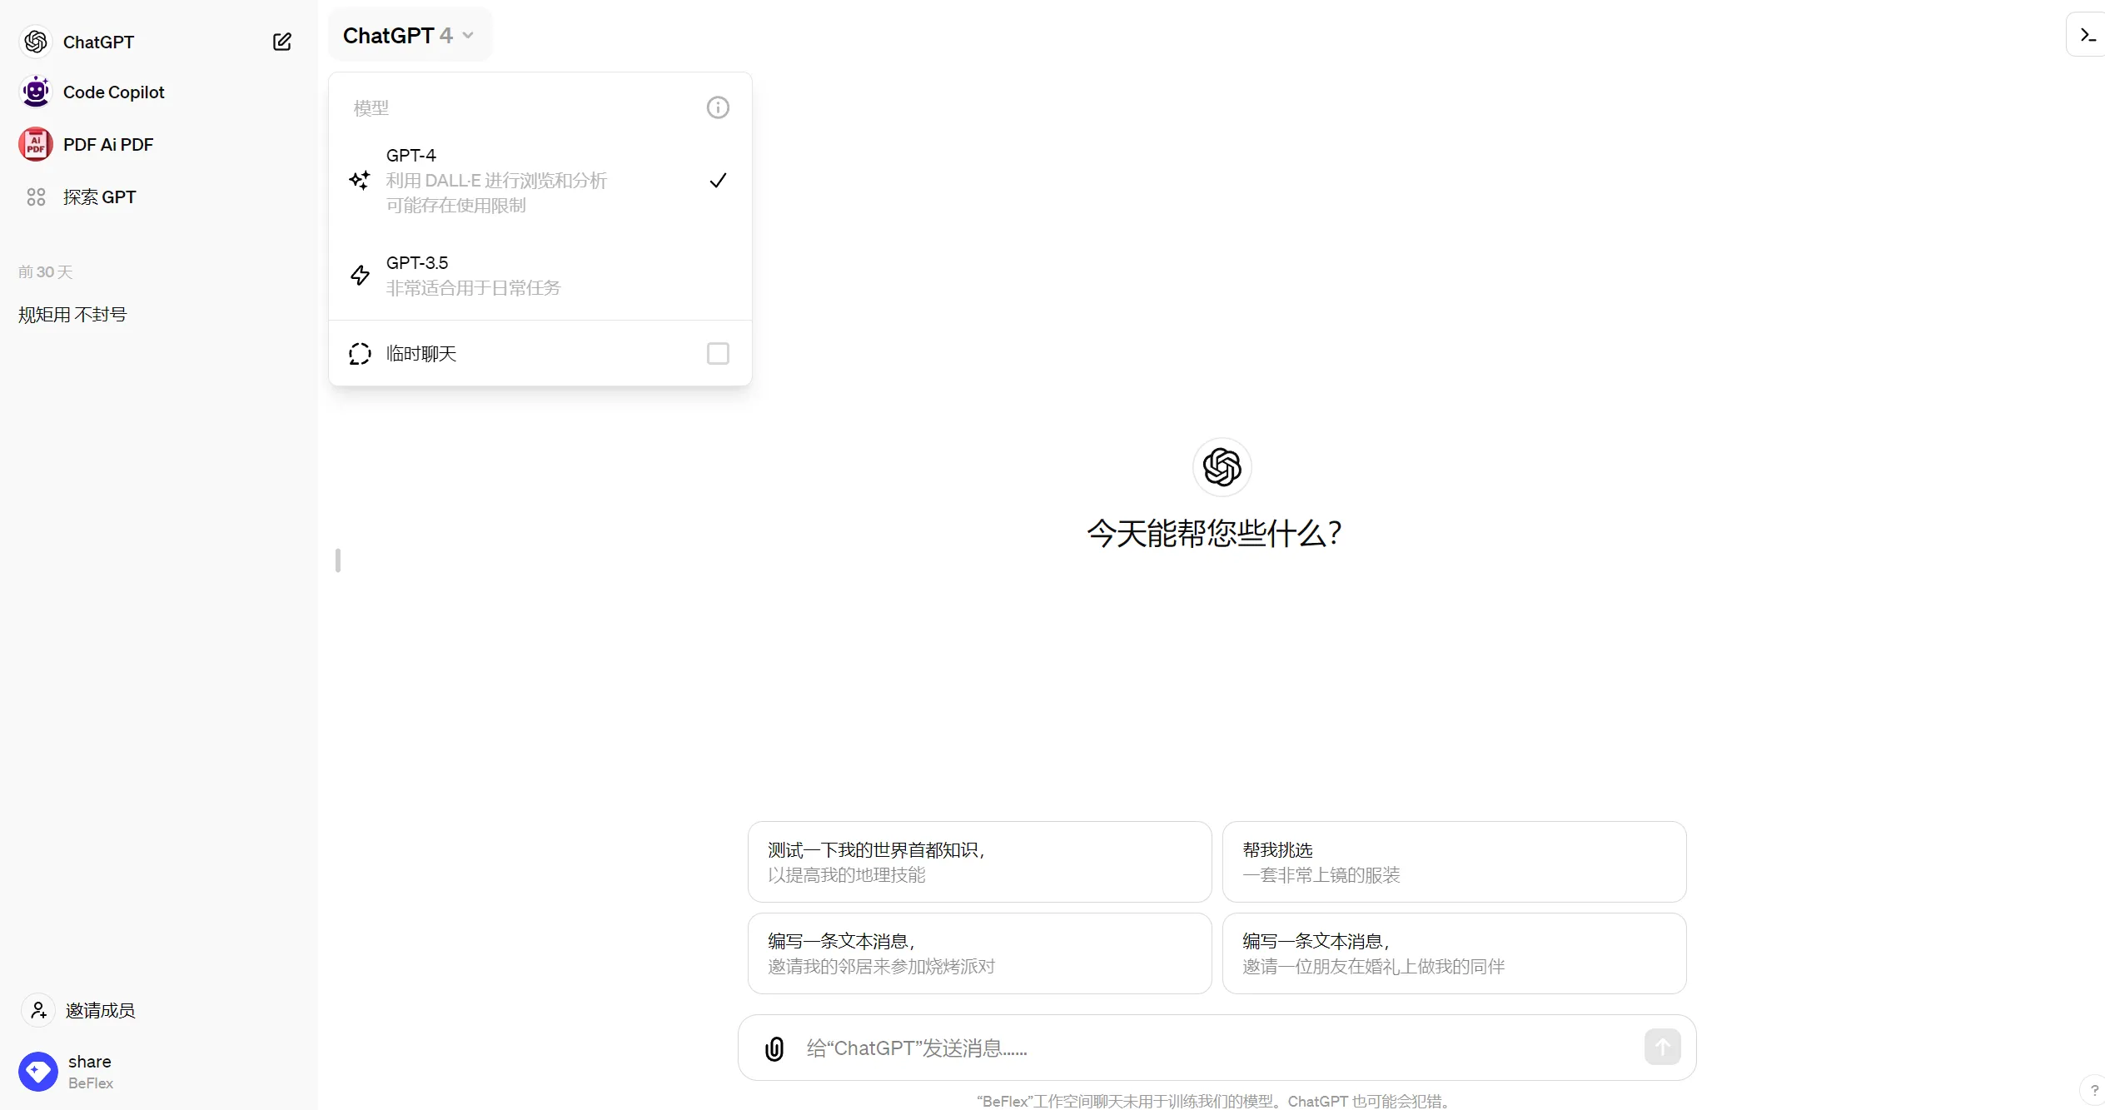Click the Explore GPT grid icon
Image resolution: width=2105 pixels, height=1110 pixels.
[36, 197]
